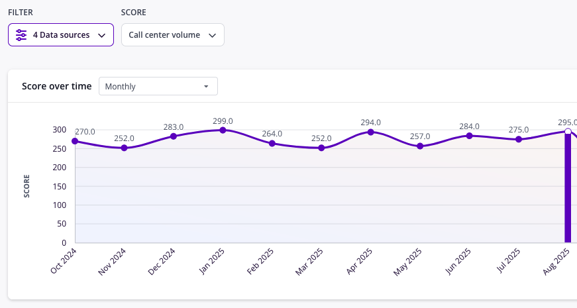Select the Jan 2025 data point at 299.0
This screenshot has width=577, height=308.
[223, 130]
